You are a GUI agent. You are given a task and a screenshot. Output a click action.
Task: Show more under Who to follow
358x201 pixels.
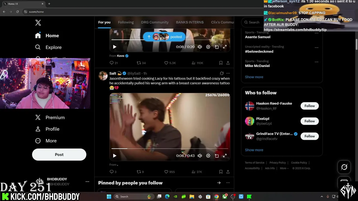tap(254, 150)
